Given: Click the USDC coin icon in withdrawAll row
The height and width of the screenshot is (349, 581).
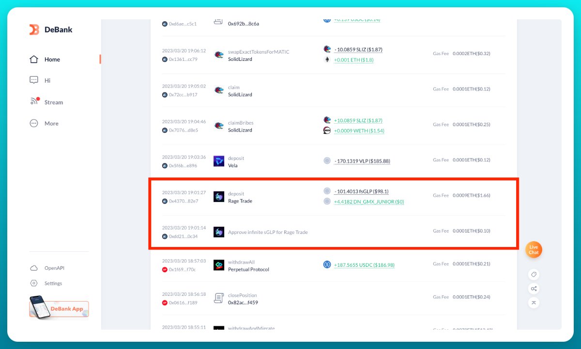Looking at the screenshot, I should tap(327, 264).
